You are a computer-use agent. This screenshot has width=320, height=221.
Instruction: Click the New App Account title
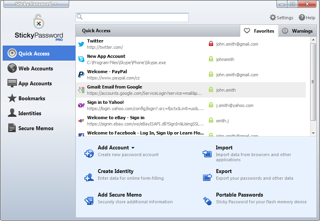pyautogui.click(x=106, y=56)
